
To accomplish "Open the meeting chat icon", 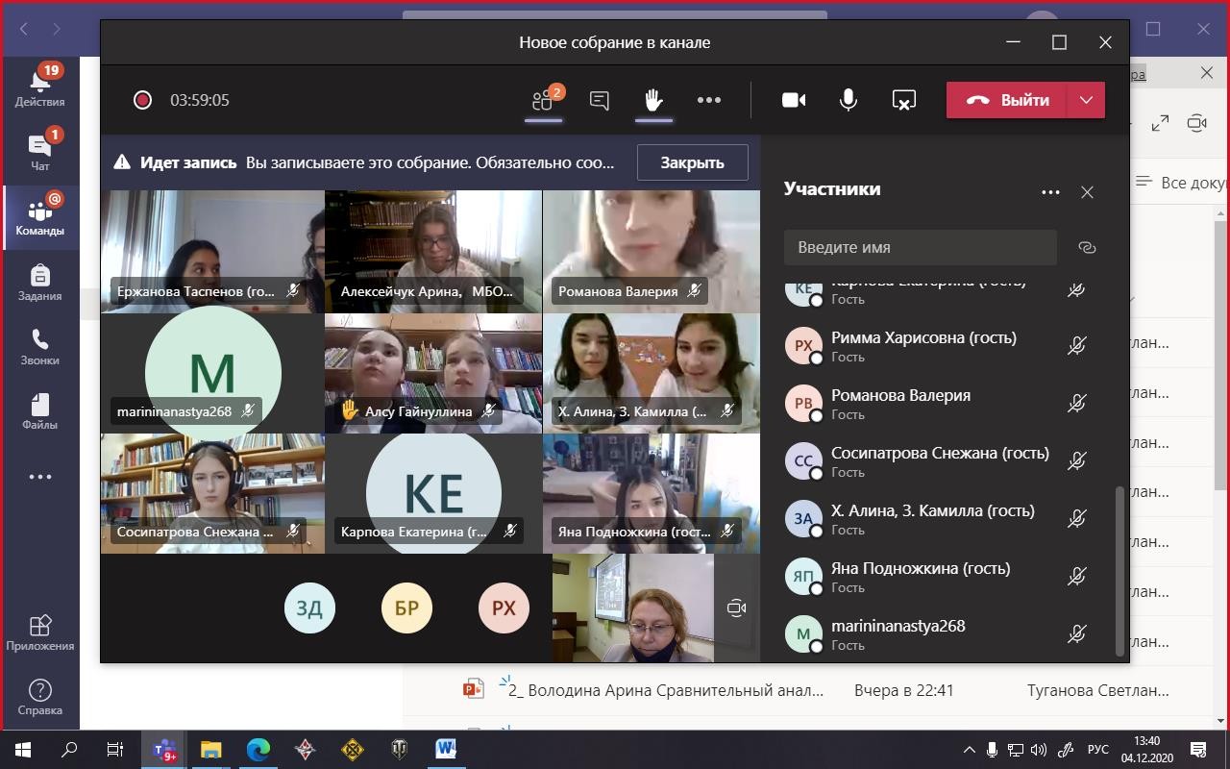I will [600, 100].
